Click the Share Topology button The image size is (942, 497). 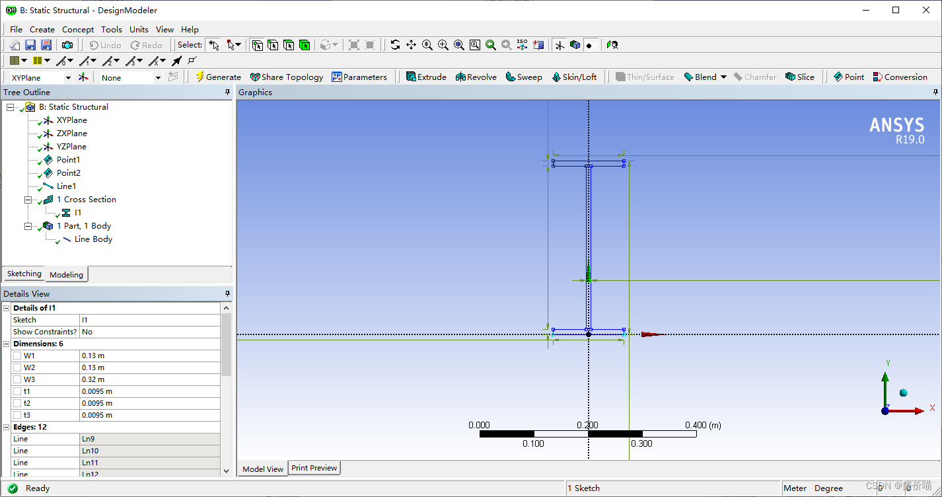[x=287, y=77]
